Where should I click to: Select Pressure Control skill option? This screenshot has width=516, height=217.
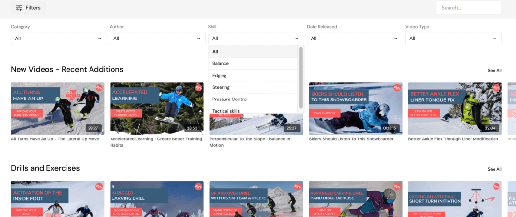tap(253, 99)
